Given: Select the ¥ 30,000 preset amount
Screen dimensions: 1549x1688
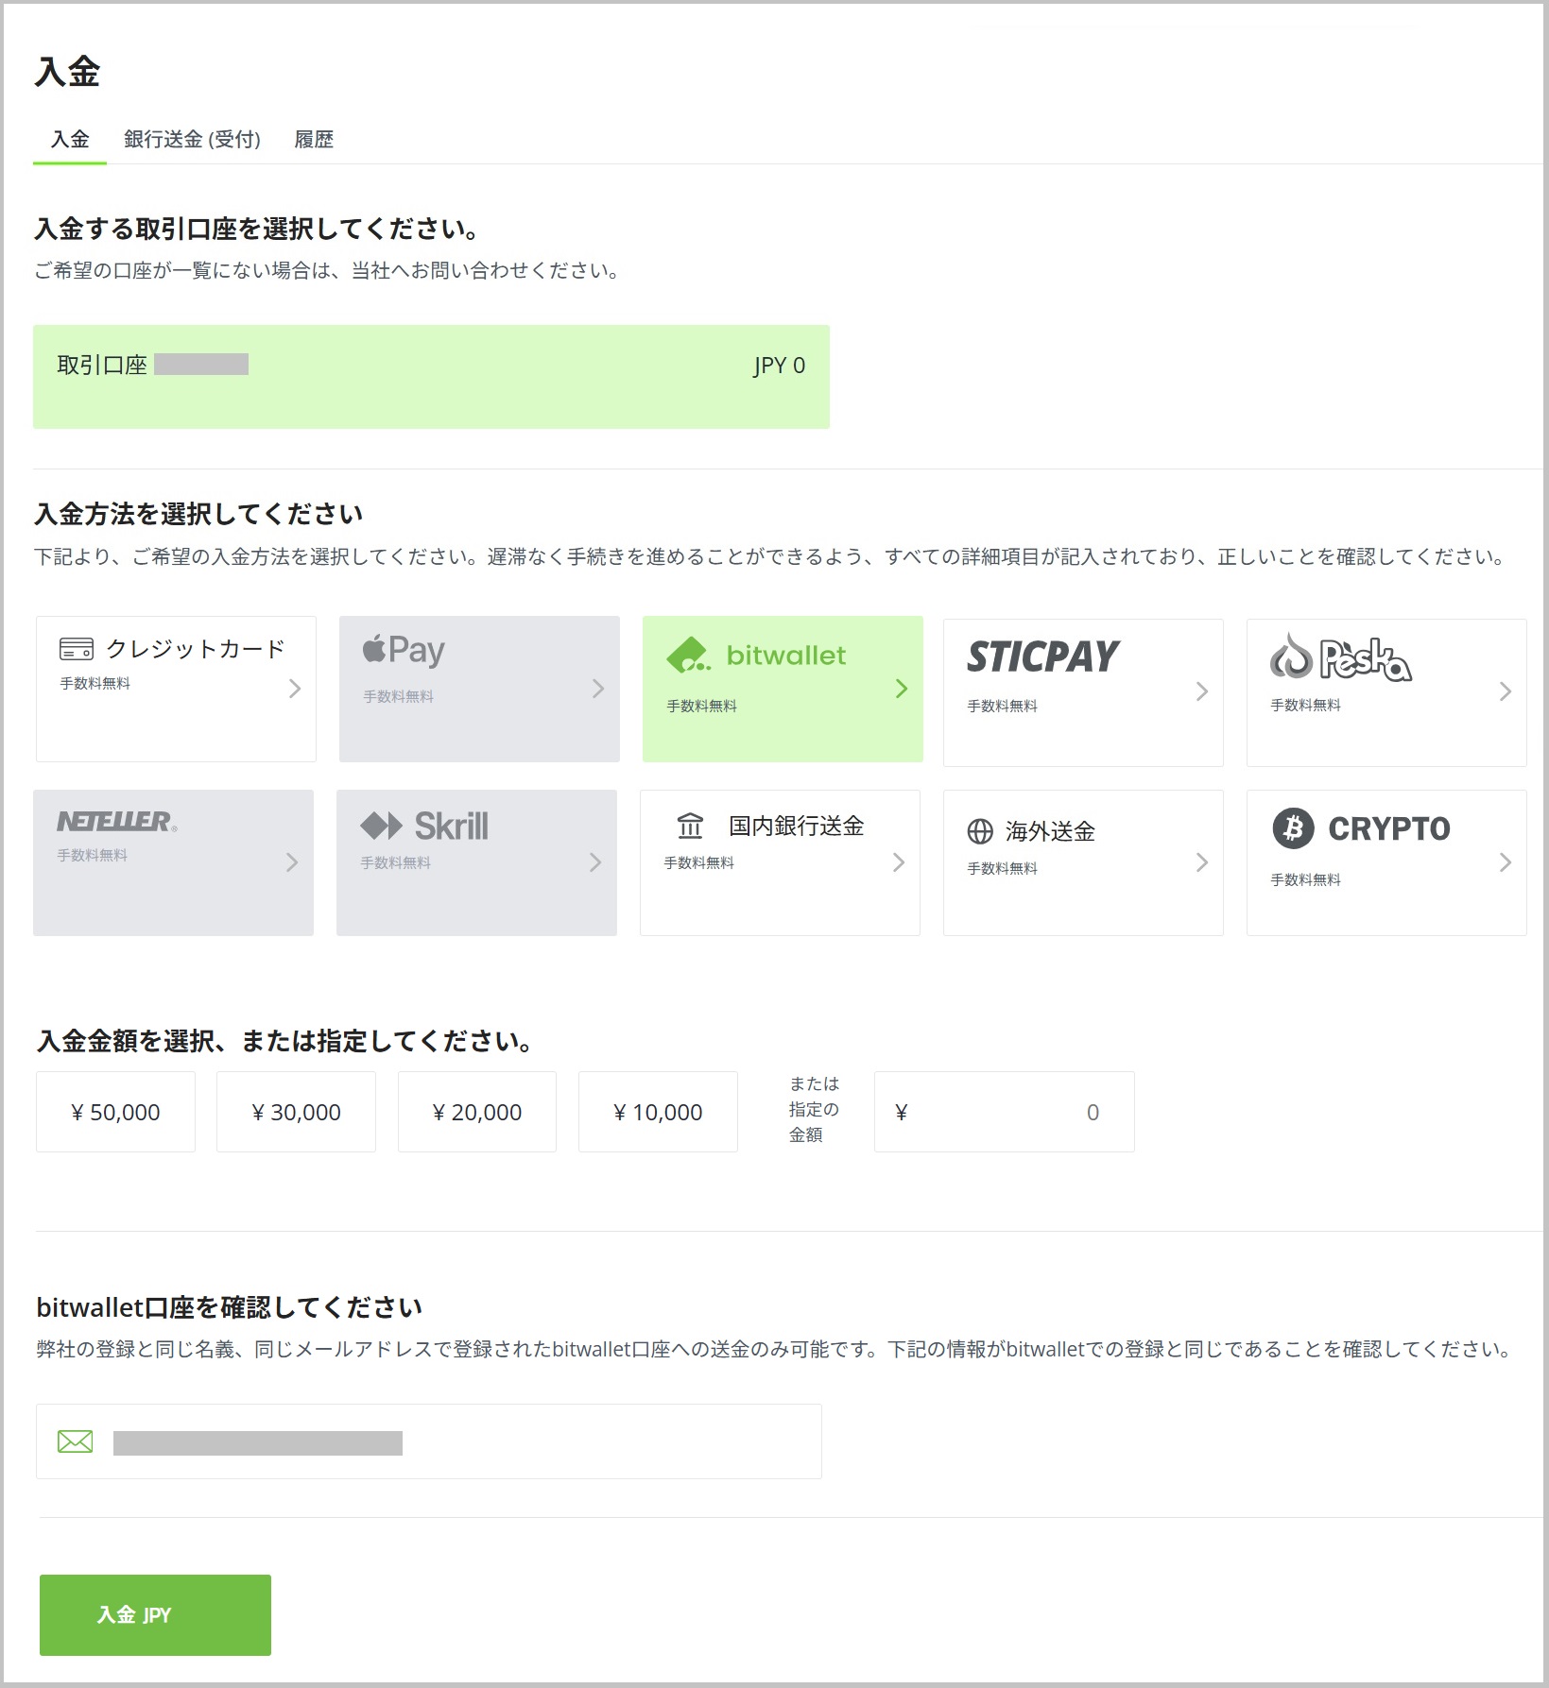Looking at the screenshot, I should pos(296,1112).
